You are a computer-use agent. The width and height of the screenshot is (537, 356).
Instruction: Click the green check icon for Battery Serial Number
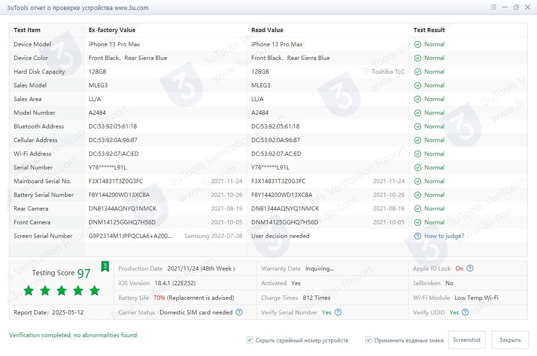pyautogui.click(x=417, y=195)
